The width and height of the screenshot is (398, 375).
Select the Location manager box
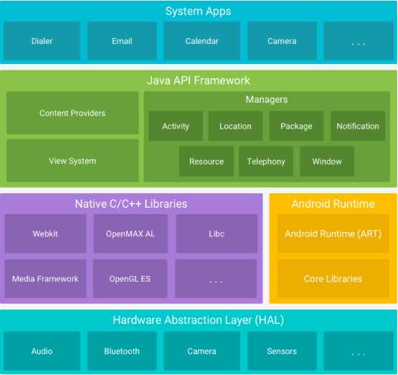click(x=235, y=126)
